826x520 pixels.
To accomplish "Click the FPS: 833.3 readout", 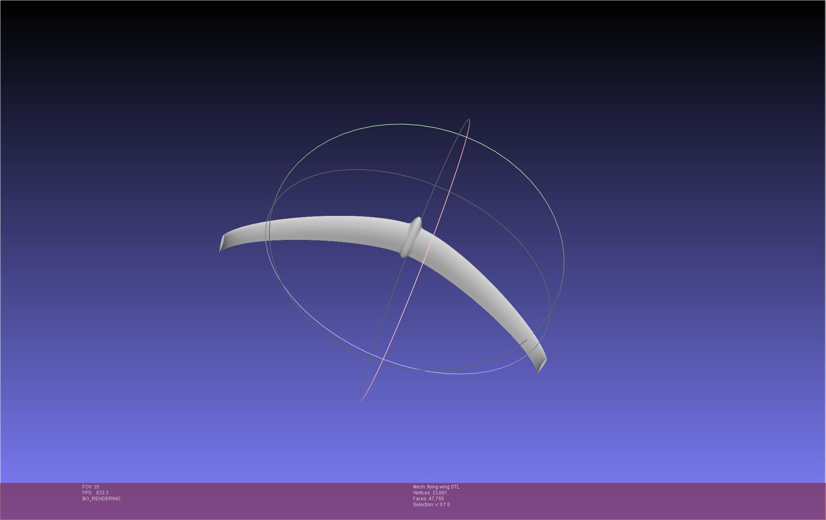I will coord(95,493).
